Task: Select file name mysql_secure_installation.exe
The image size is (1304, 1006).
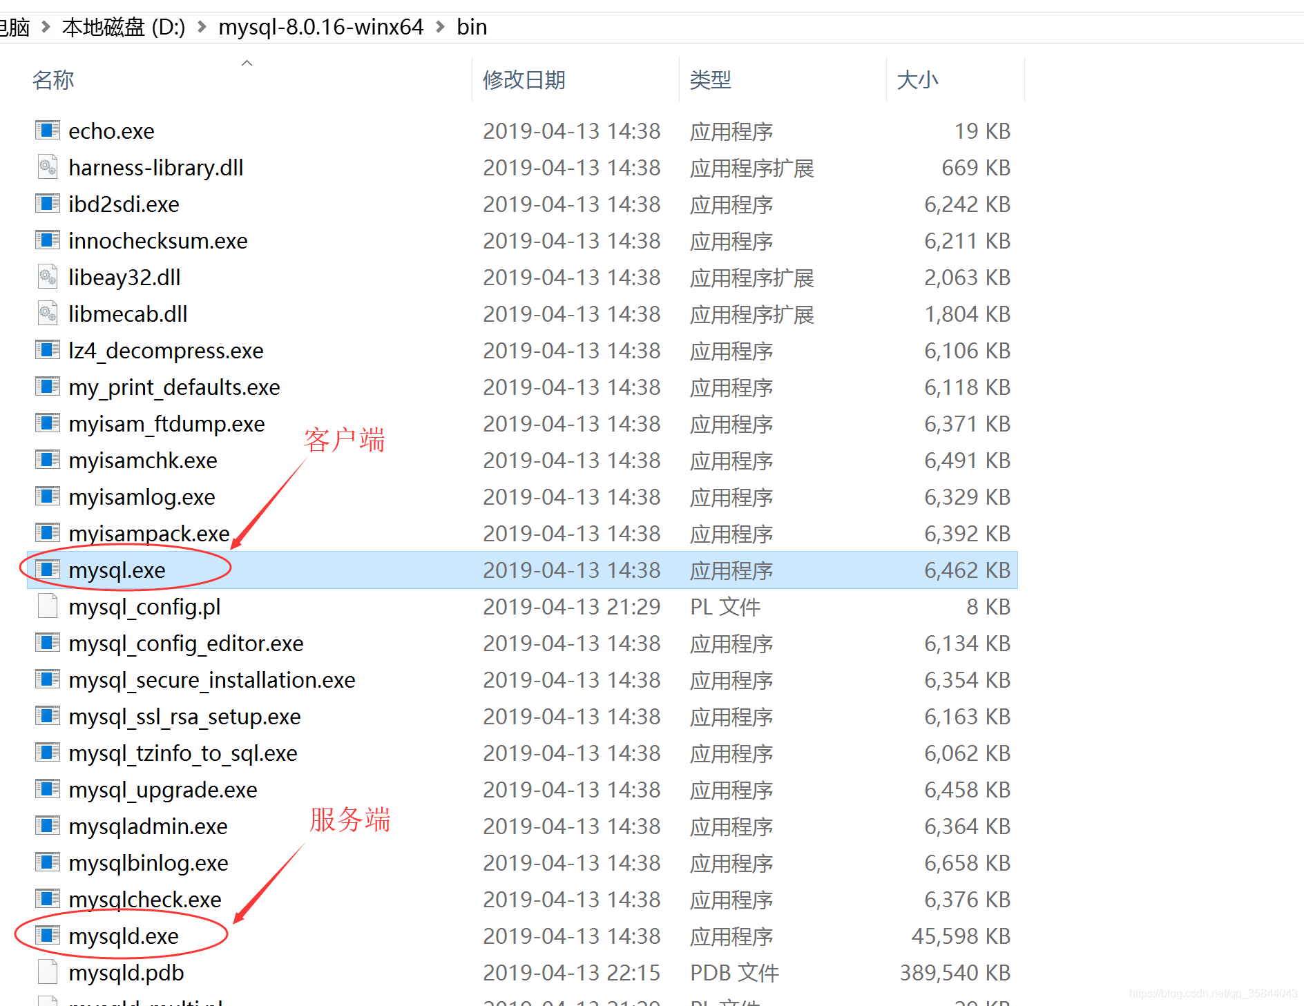Action: coord(212,680)
